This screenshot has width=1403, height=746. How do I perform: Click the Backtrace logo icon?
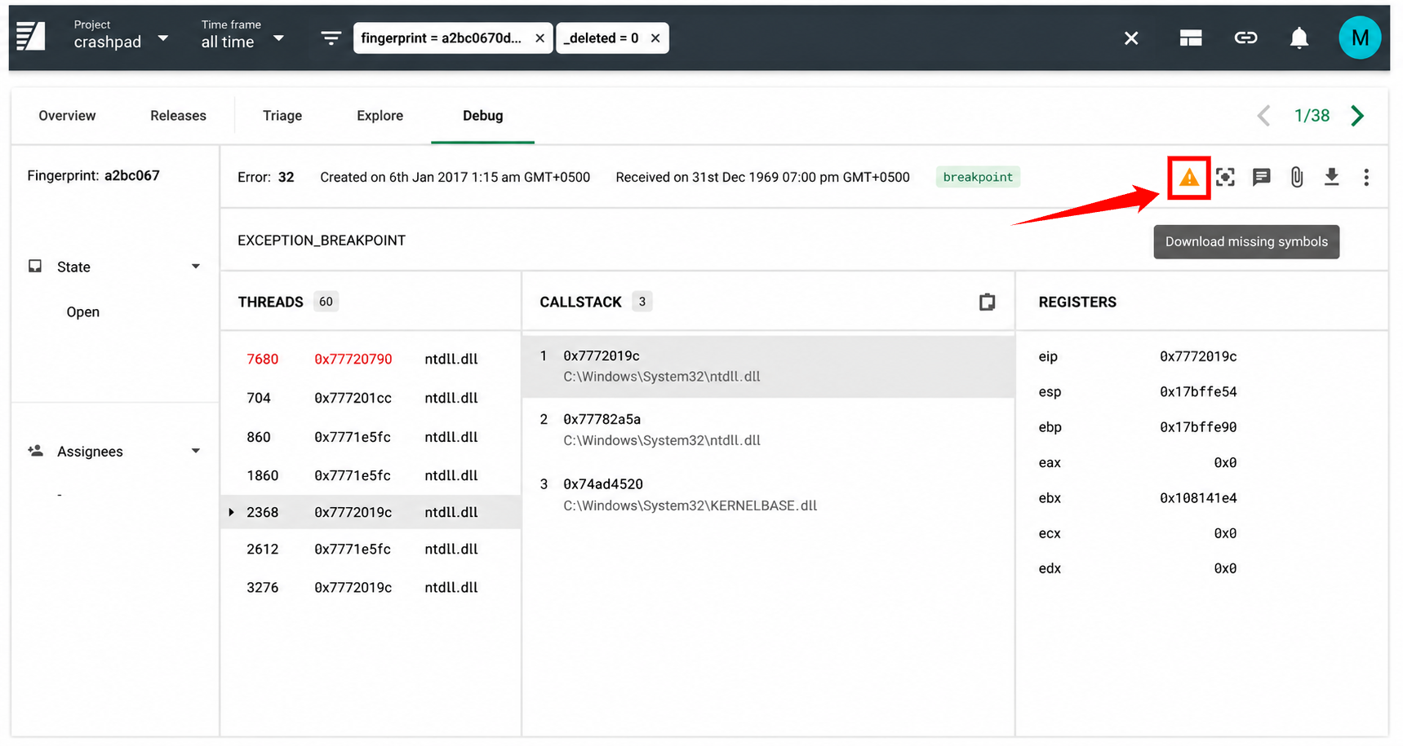[31, 37]
